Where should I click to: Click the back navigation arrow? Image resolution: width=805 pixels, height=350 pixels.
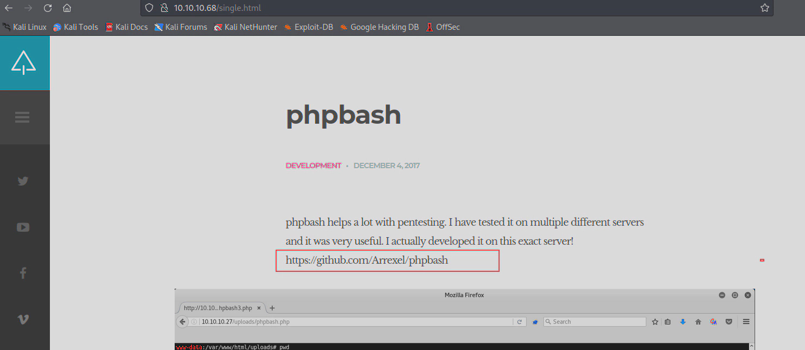point(9,8)
